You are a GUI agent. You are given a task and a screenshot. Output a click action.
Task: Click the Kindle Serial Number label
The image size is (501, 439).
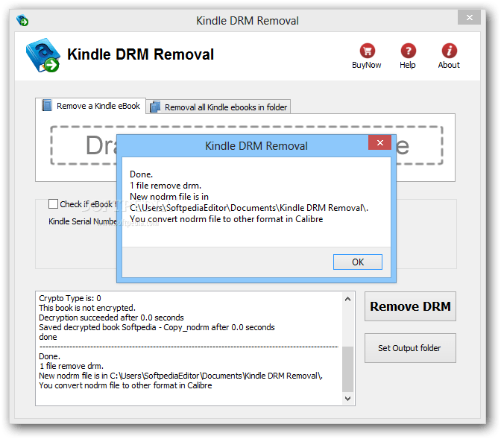click(83, 221)
